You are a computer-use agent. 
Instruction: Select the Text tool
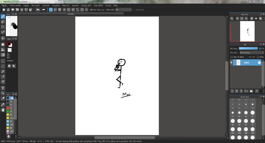pyautogui.click(x=3, y=88)
